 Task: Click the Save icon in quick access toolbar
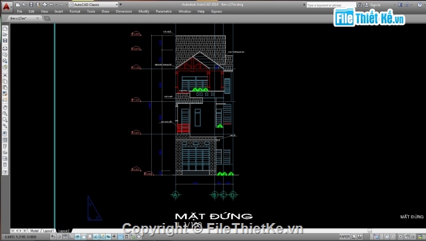pos(31,5)
